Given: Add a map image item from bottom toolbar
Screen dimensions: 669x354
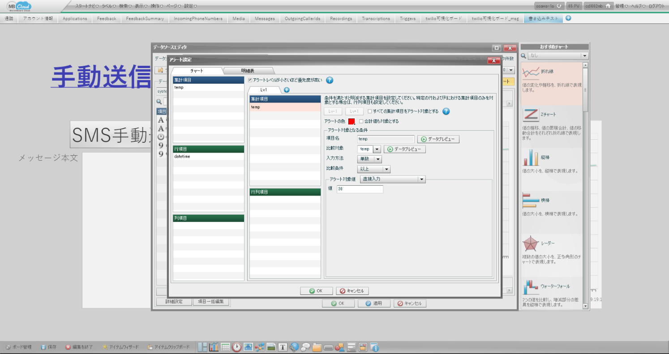Looking at the screenshot, I should pos(249,347).
